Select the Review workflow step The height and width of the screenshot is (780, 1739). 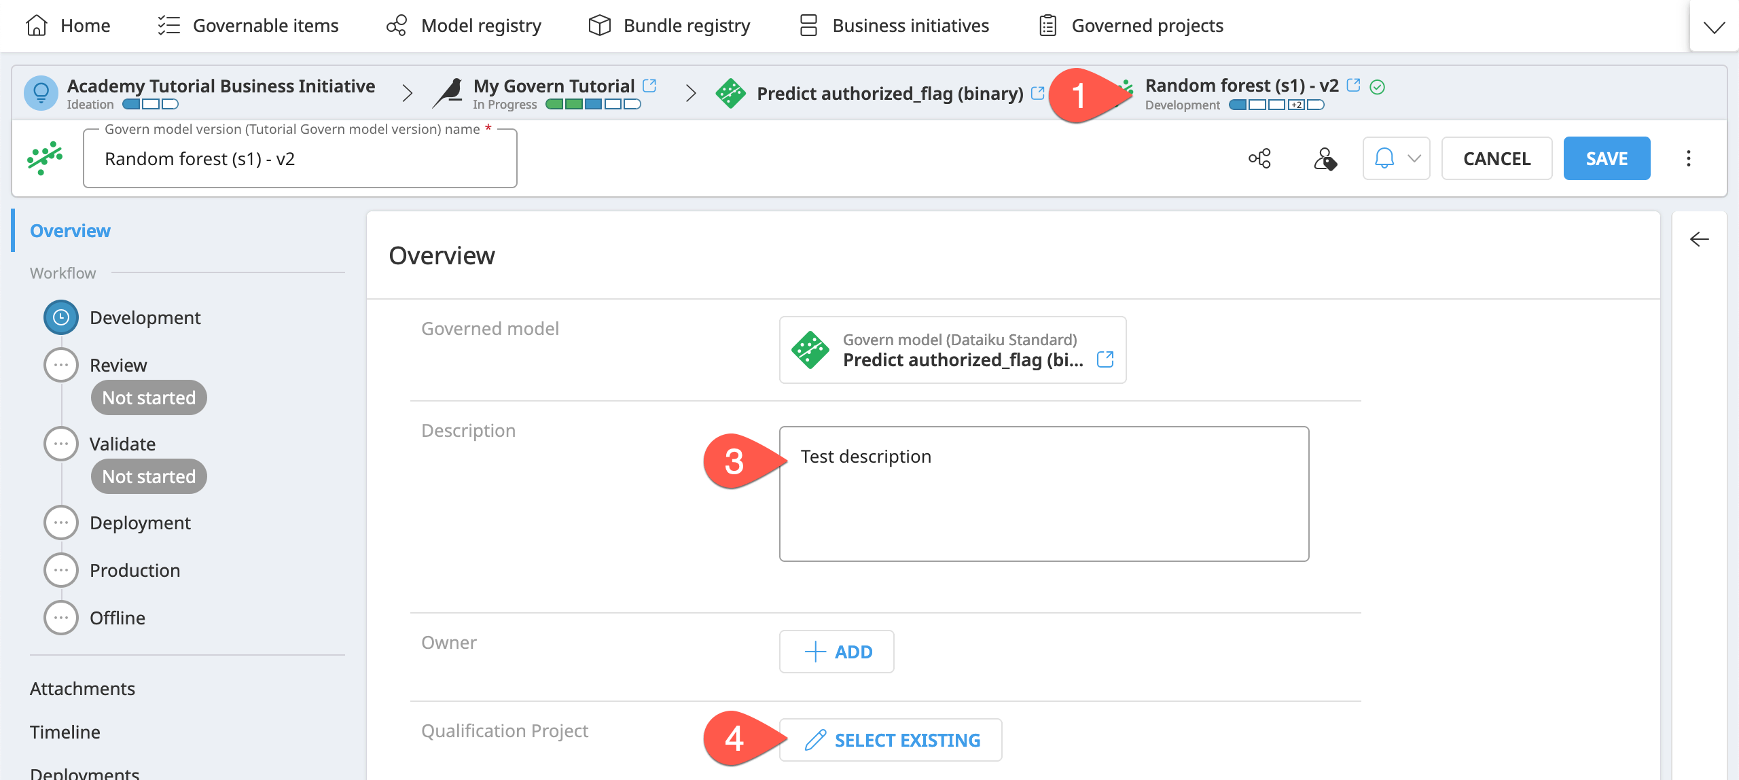pyautogui.click(x=118, y=365)
